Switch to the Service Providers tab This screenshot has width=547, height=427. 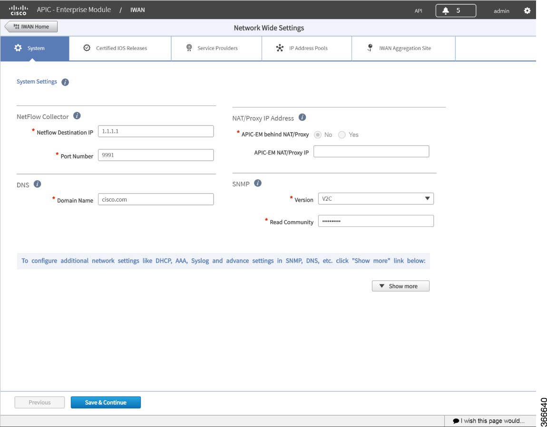[216, 49]
